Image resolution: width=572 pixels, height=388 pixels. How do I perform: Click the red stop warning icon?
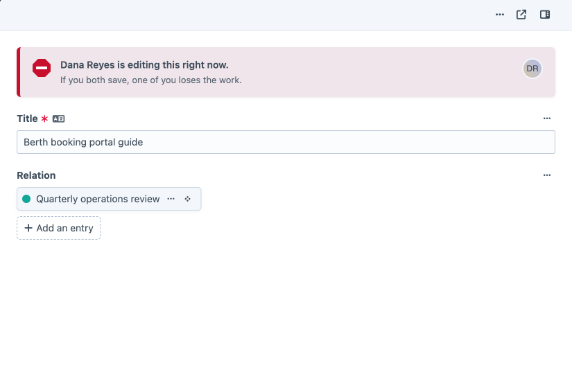click(x=42, y=68)
